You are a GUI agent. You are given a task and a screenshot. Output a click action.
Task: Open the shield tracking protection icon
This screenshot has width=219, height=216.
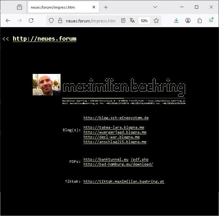pos(51,20)
